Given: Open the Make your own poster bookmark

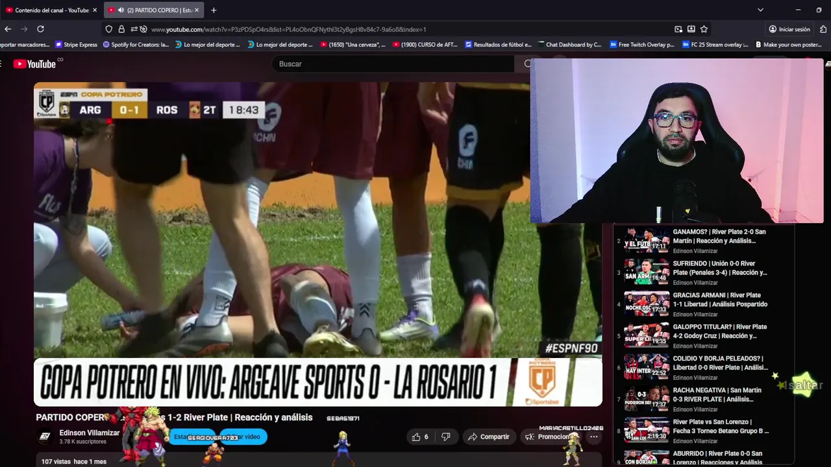Looking at the screenshot, I should (788, 45).
